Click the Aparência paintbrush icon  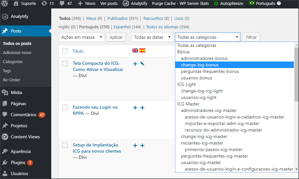5,151
